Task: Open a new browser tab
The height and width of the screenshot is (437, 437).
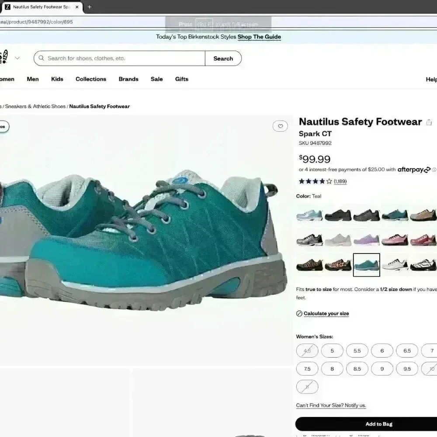Action: [90, 7]
